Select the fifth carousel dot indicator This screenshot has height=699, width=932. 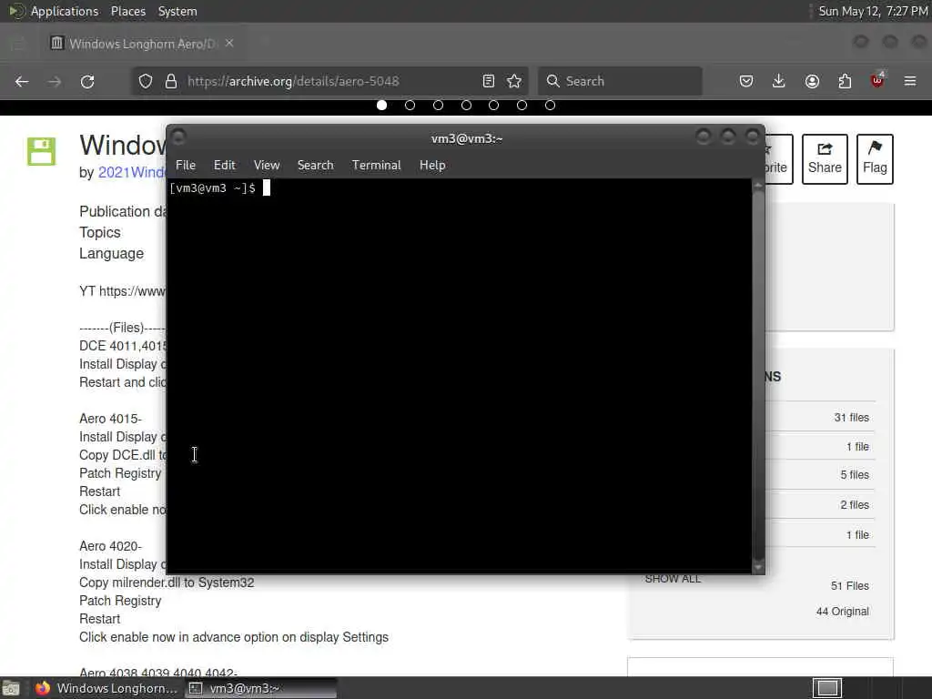click(x=493, y=106)
